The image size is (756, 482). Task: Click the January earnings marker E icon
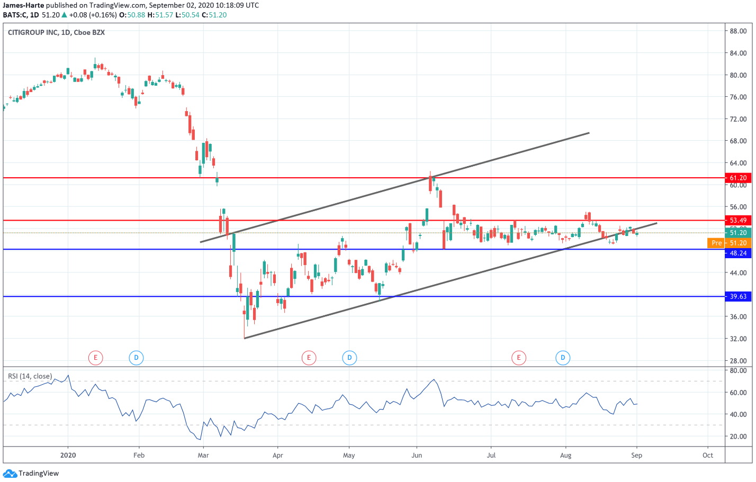coord(95,358)
